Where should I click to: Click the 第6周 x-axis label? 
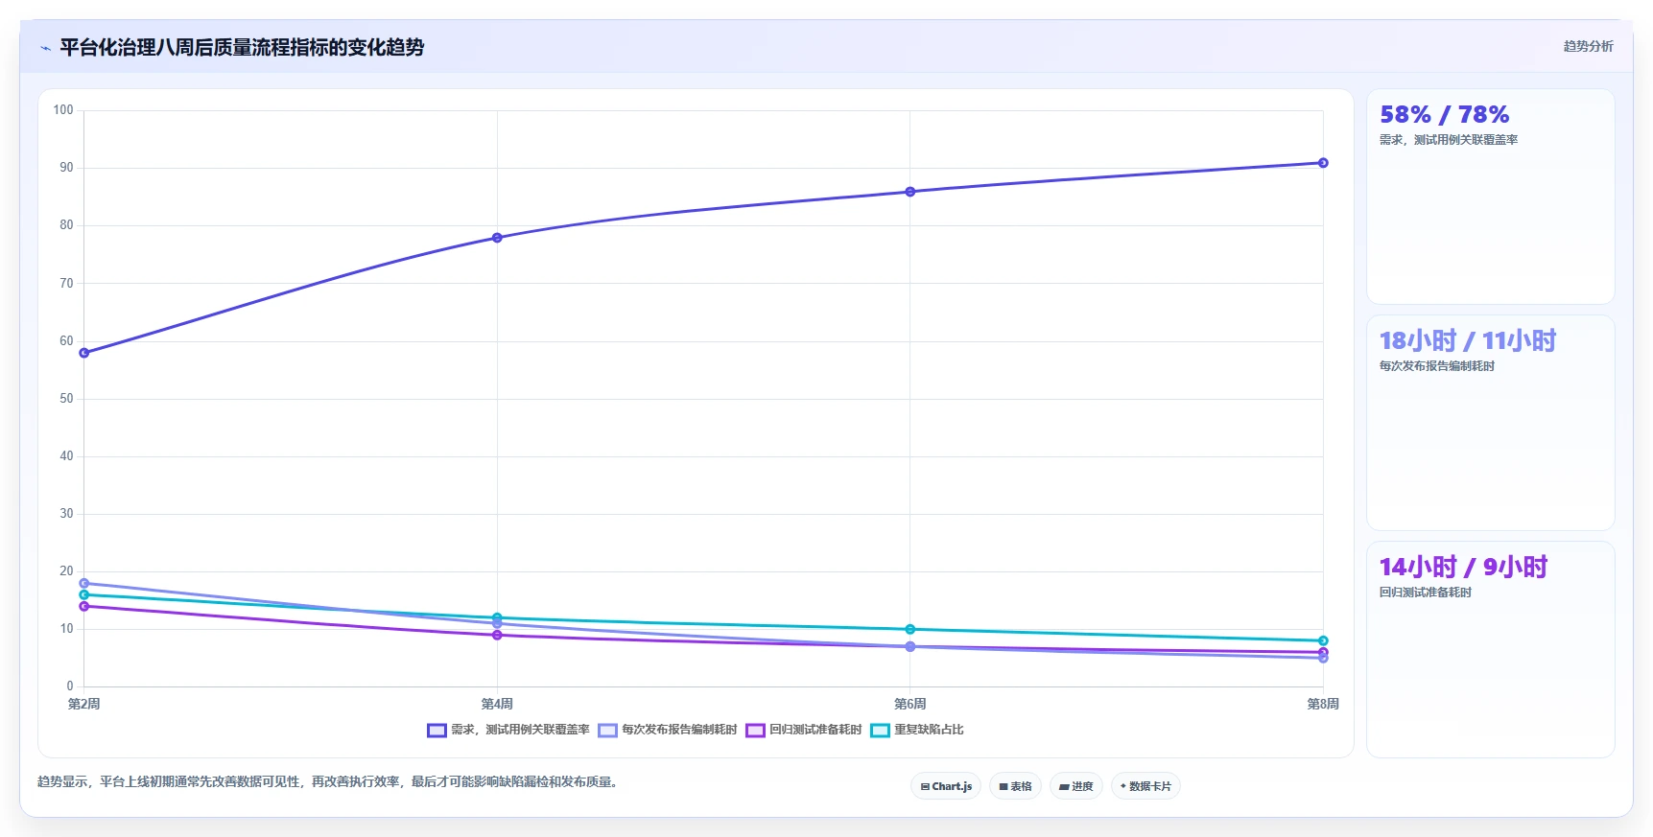pyautogui.click(x=910, y=704)
